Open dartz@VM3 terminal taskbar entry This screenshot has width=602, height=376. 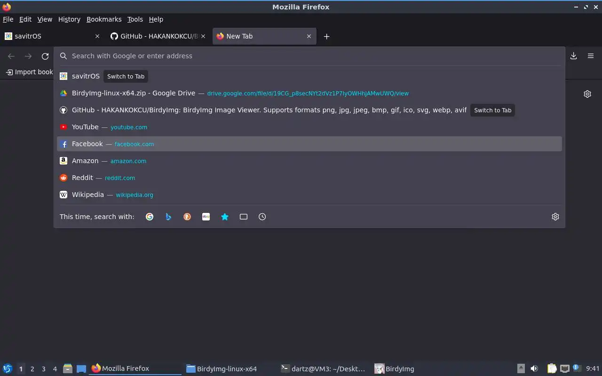pos(325,368)
